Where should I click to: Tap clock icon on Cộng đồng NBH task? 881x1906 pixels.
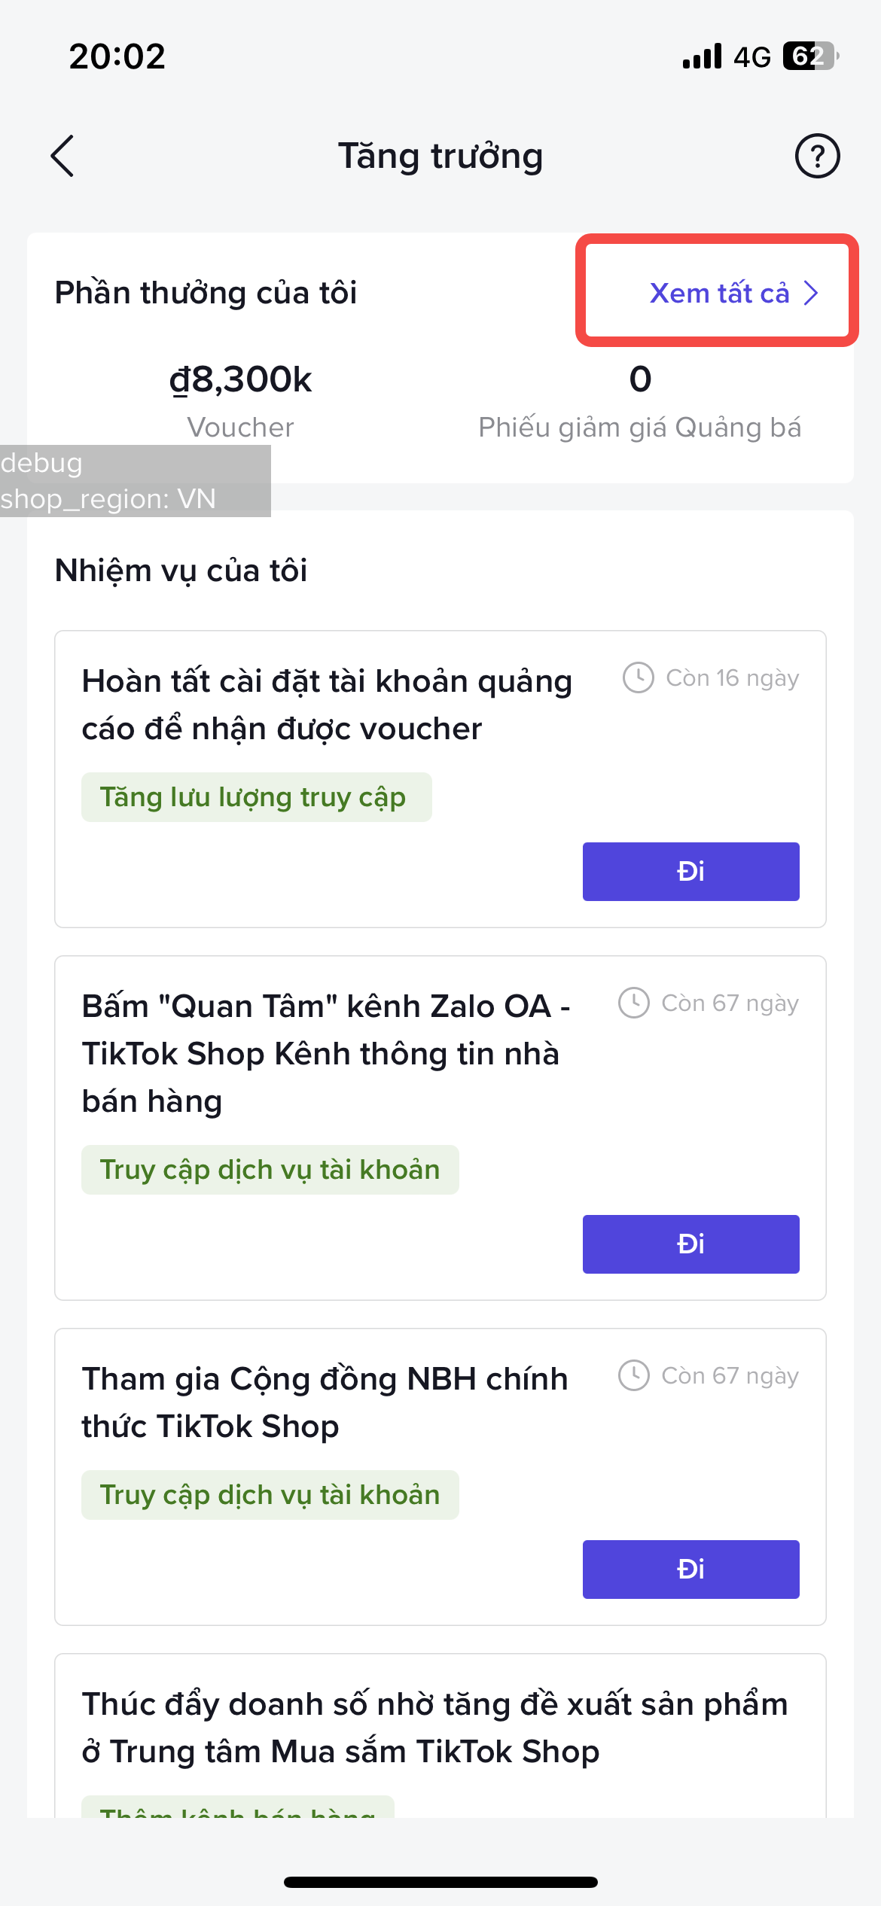[633, 1375]
